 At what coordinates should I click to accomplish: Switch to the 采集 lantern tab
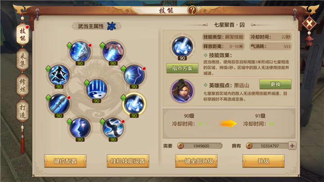tap(22, 59)
